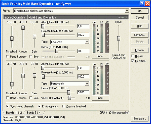Click the Band 1 Amount slider handle
Image resolution: width=151 pixels, height=124 pixels.
(x=23, y=28)
